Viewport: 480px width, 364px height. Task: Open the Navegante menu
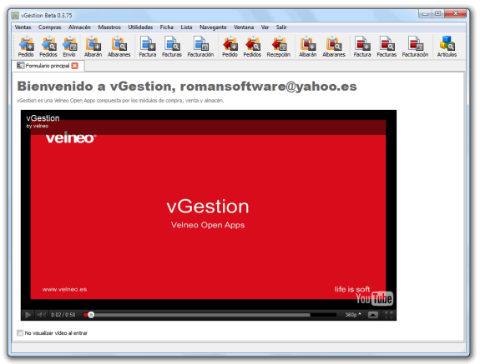(213, 27)
